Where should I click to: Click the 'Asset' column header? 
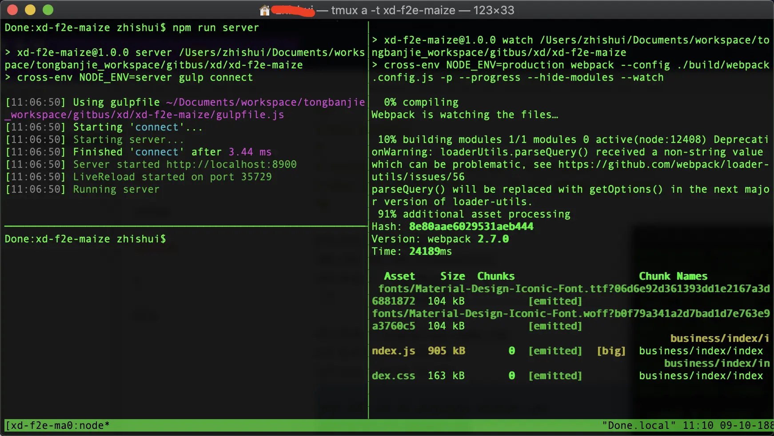coord(399,277)
